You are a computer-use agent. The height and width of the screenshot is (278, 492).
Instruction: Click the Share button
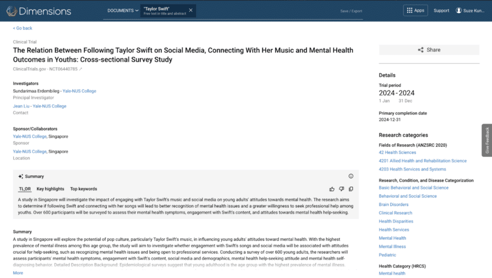pos(429,50)
